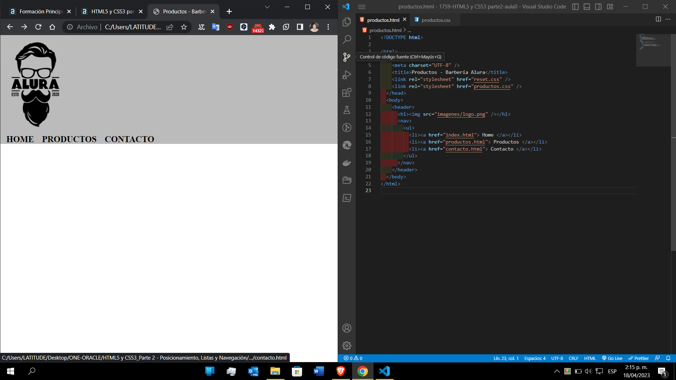Screen dimensions: 676x380
Task: Change file encoding UTF-8 in status bar
Action: point(557,358)
